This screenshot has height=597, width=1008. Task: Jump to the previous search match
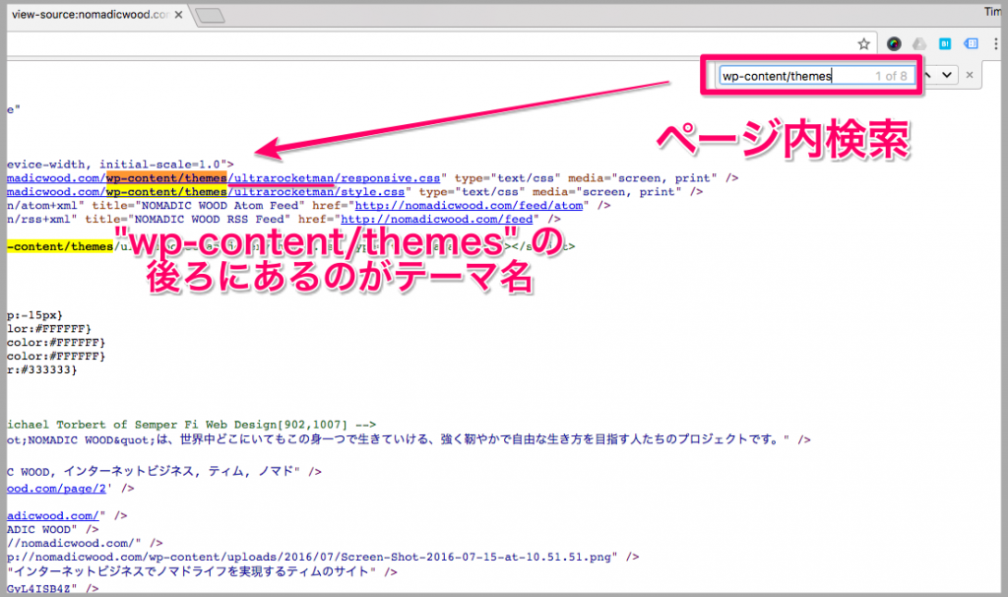click(928, 74)
